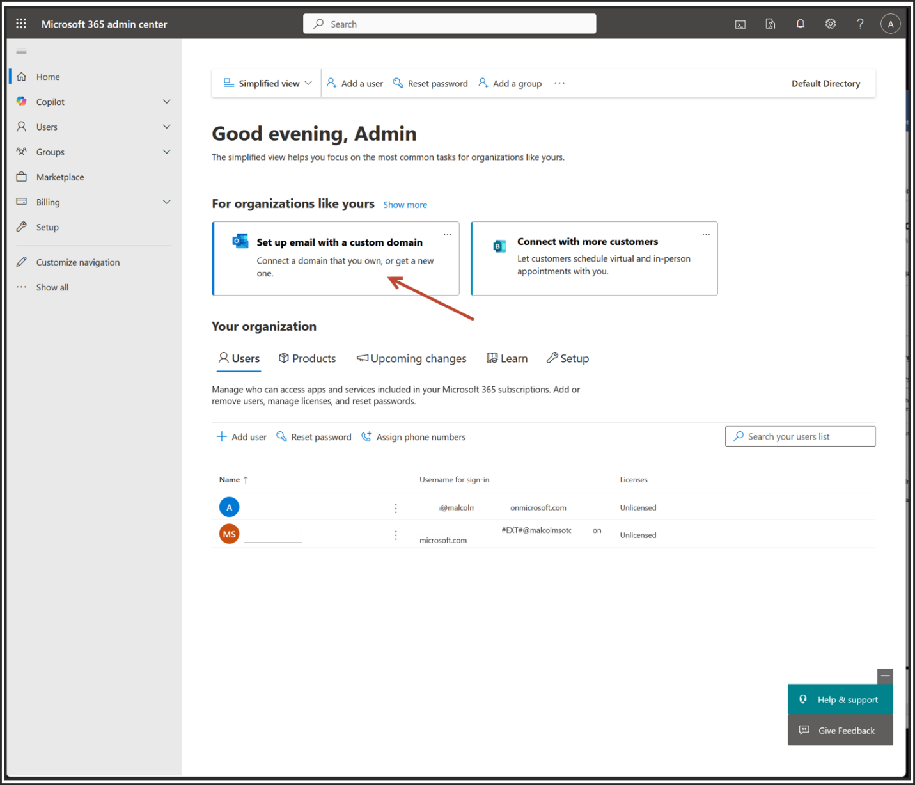915x785 pixels.
Task: Open the settings gear icon
Action: tap(830, 24)
